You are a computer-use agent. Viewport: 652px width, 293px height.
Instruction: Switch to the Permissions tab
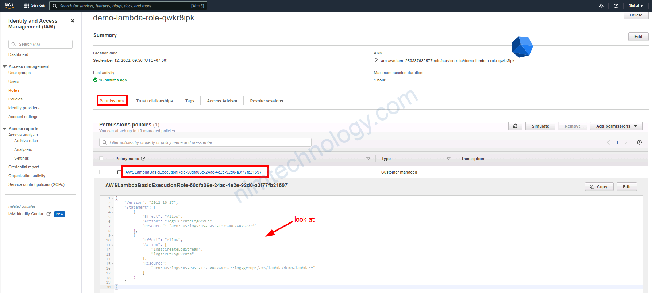(112, 101)
